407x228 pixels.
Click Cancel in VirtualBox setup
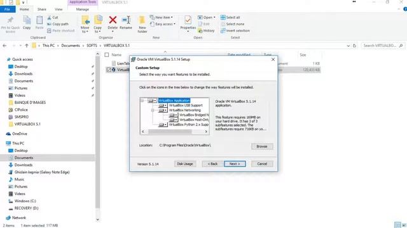tap(262, 164)
